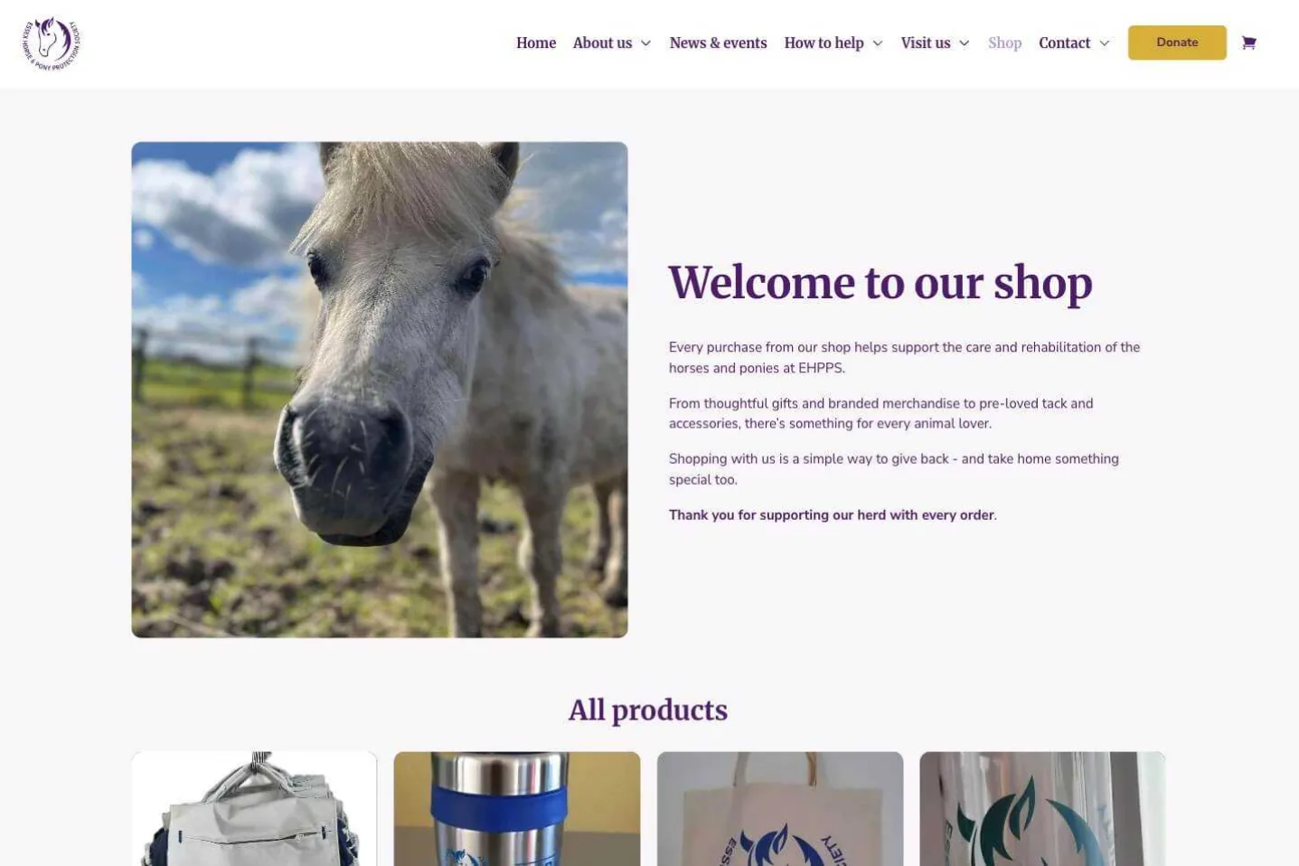Open the Visit us menu
The image size is (1299, 866).
click(x=926, y=42)
